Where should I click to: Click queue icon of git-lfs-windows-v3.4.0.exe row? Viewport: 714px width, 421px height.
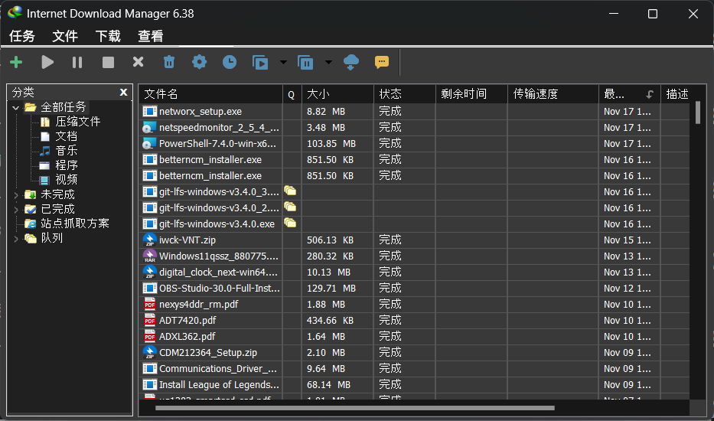tap(290, 223)
